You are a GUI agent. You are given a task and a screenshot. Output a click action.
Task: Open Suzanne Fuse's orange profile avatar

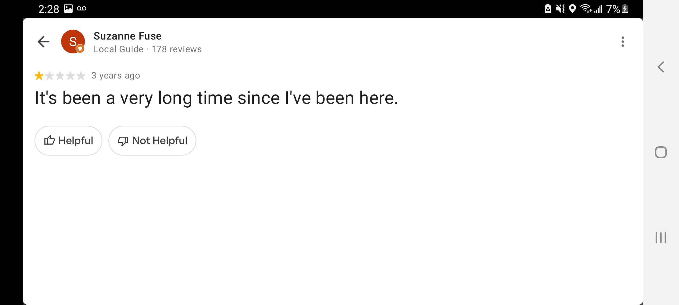click(73, 42)
